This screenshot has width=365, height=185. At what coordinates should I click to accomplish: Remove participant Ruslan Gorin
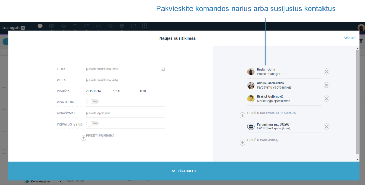click(326, 72)
